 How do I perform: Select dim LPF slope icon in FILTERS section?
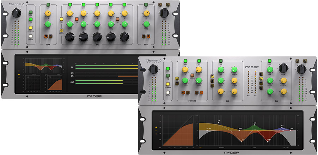coord(197,93)
